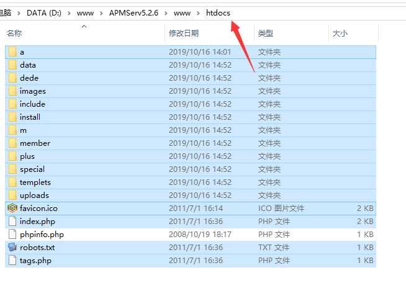Image resolution: width=406 pixels, height=283 pixels.
Task: Expand chevron after first 'www' breadcrumb
Action: [x=101, y=13]
